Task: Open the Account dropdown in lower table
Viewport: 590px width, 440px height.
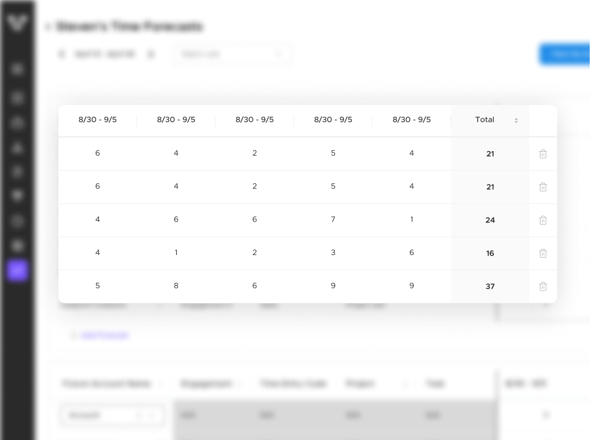Action: [112, 415]
